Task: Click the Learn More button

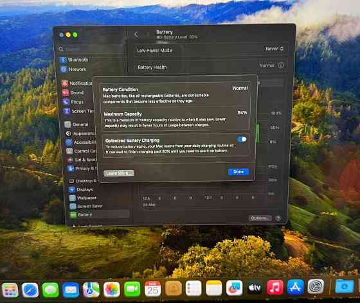Action: point(119,173)
